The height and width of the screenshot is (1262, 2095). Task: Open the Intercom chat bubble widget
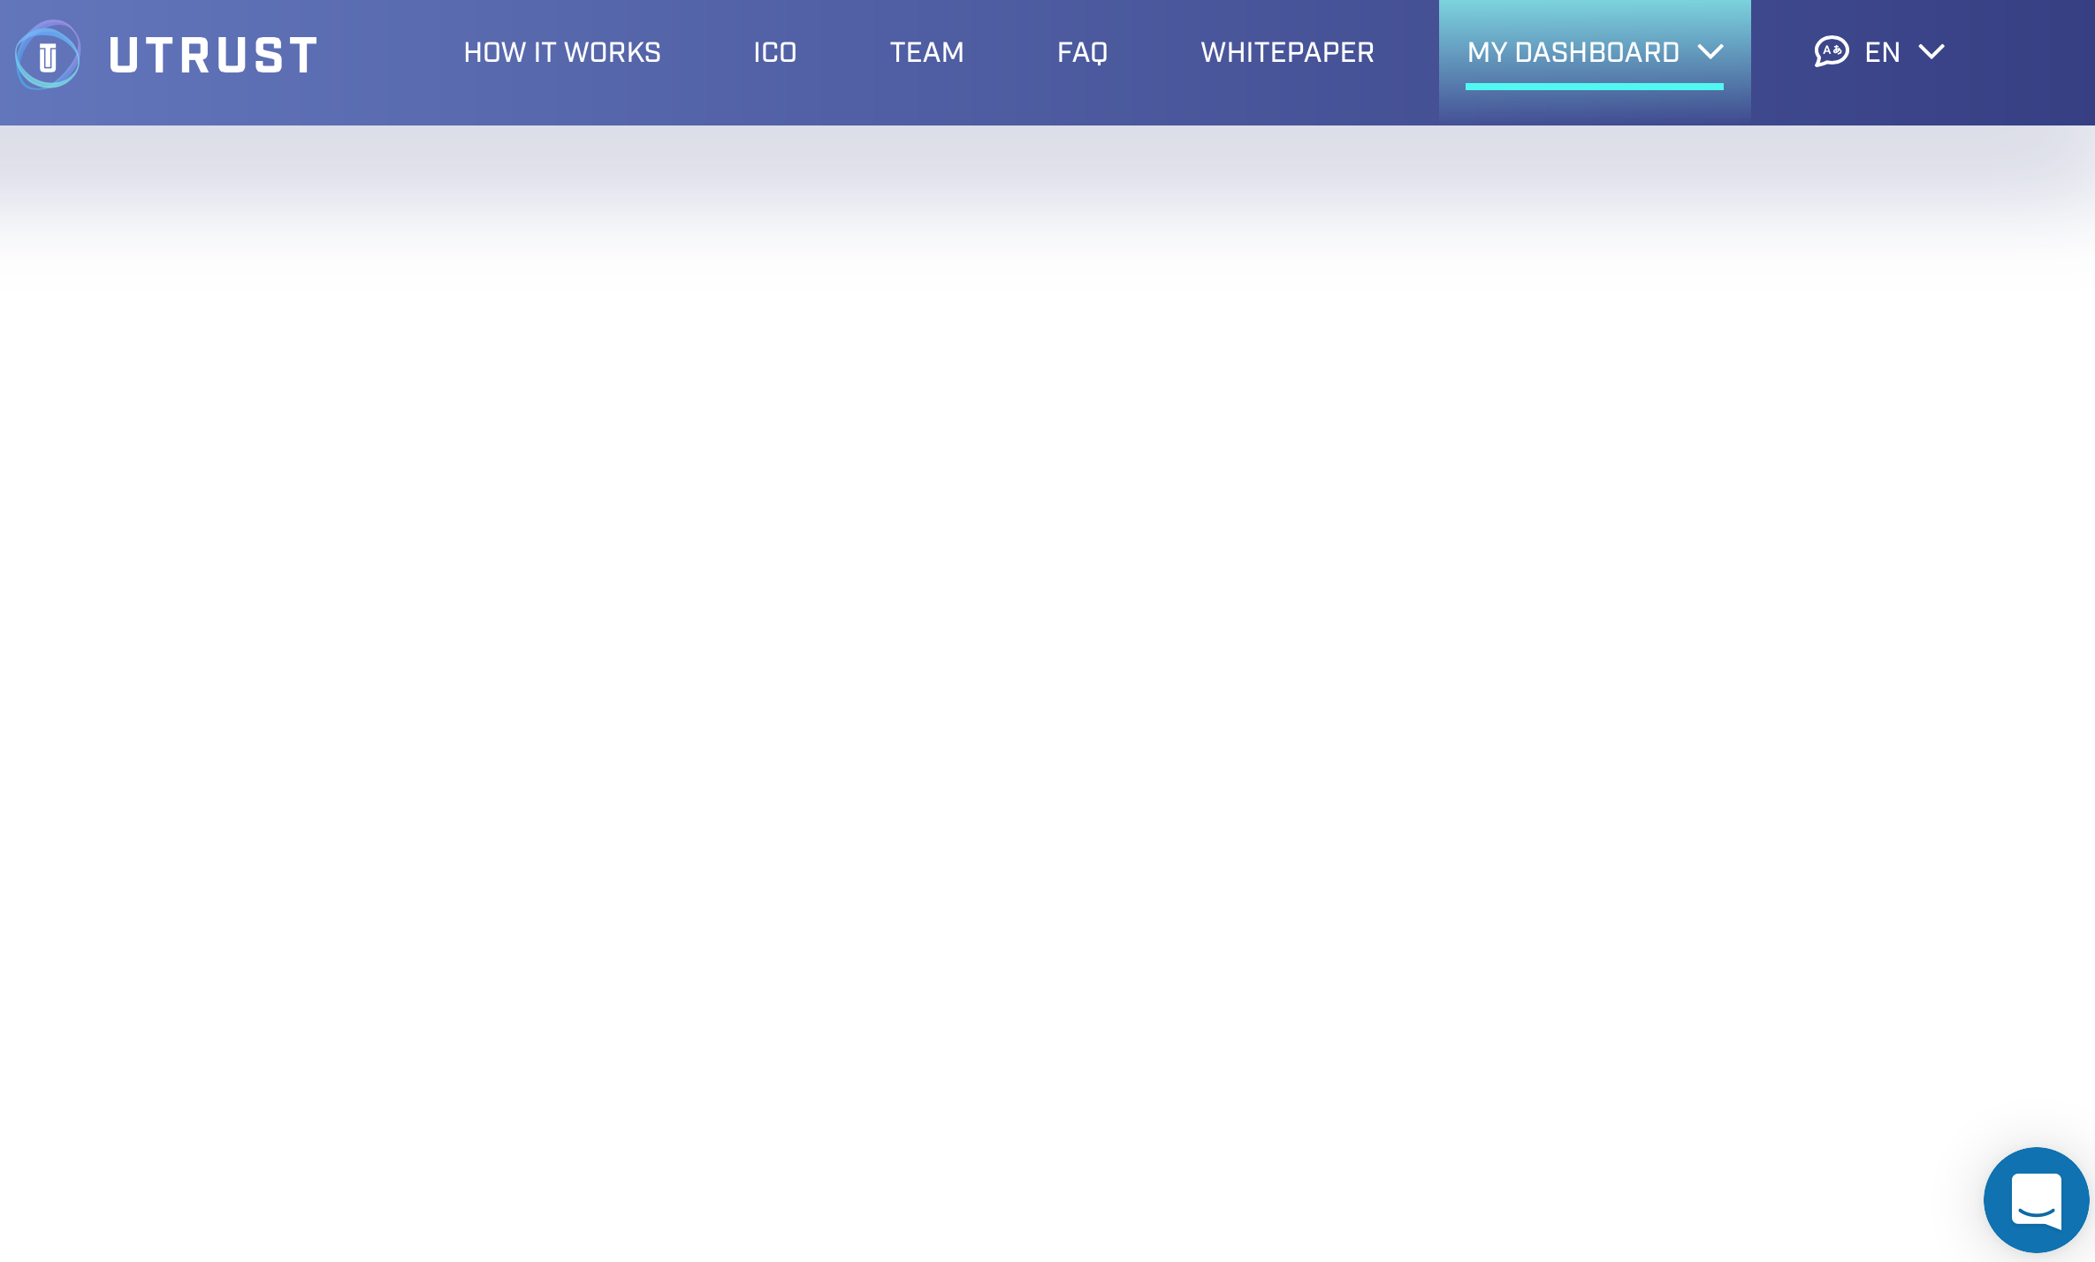[2036, 1199]
